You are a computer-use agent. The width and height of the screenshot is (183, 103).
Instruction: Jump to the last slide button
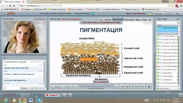pos(143,86)
